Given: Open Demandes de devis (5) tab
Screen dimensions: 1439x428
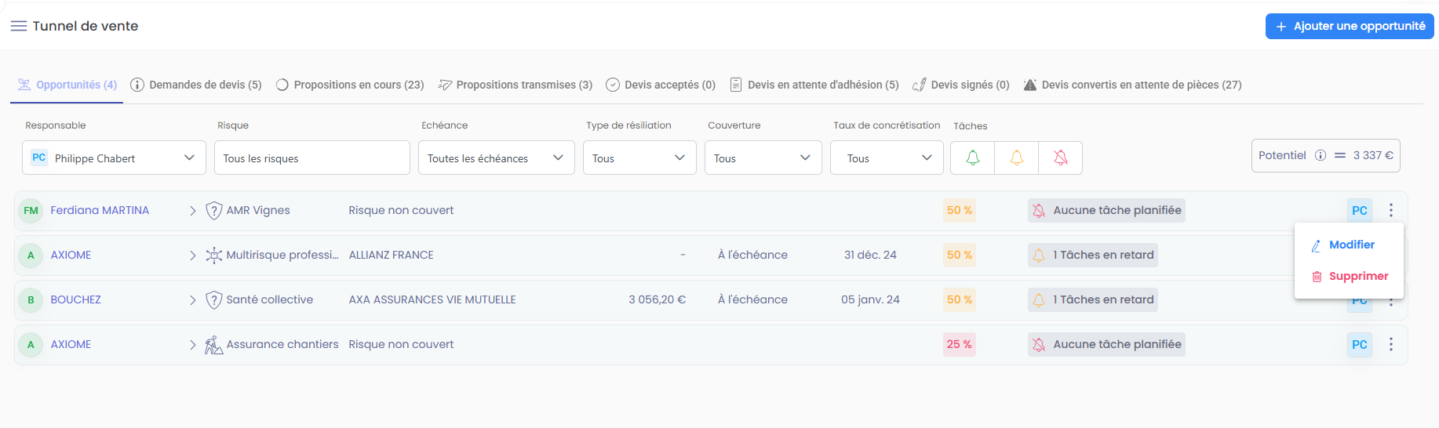Looking at the screenshot, I should pyautogui.click(x=196, y=85).
